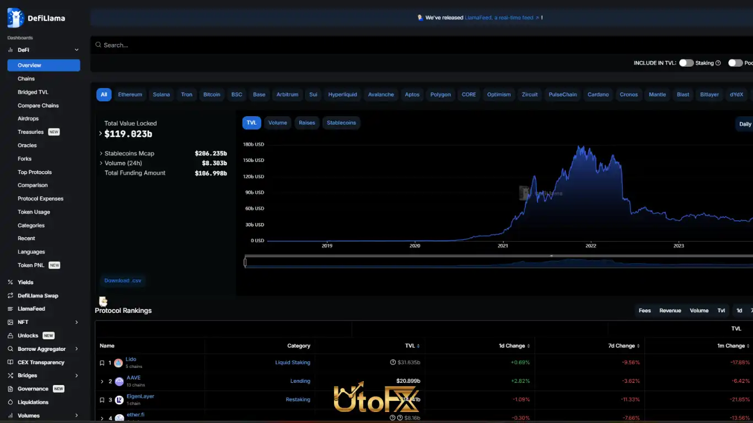Sort by 1m Change using its sort arrows
The image size is (753, 423).
pos(749,346)
